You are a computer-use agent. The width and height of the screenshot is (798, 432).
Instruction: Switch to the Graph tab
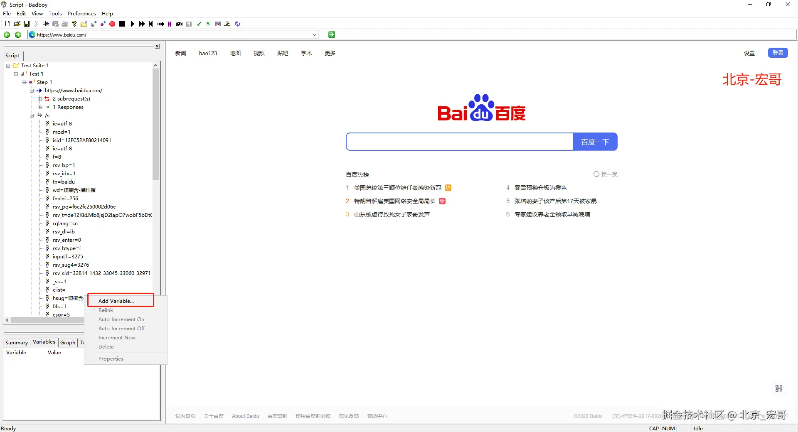pos(68,343)
